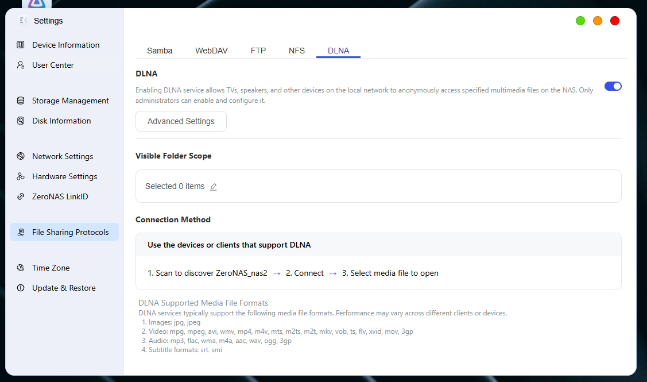Click '3. Select media file to open'
The image size is (647, 382).
[390, 273]
